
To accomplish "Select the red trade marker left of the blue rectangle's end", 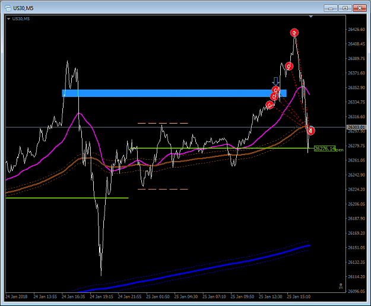I will tap(274, 97).
